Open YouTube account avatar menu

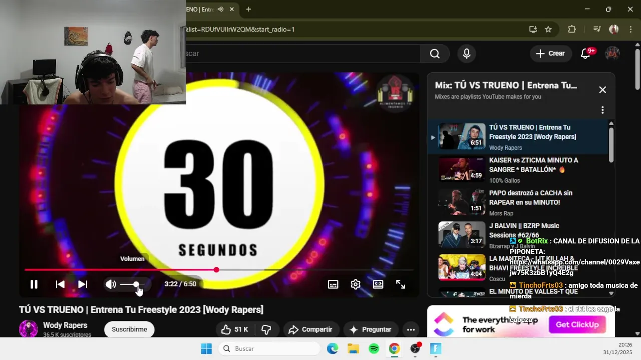[x=612, y=53]
